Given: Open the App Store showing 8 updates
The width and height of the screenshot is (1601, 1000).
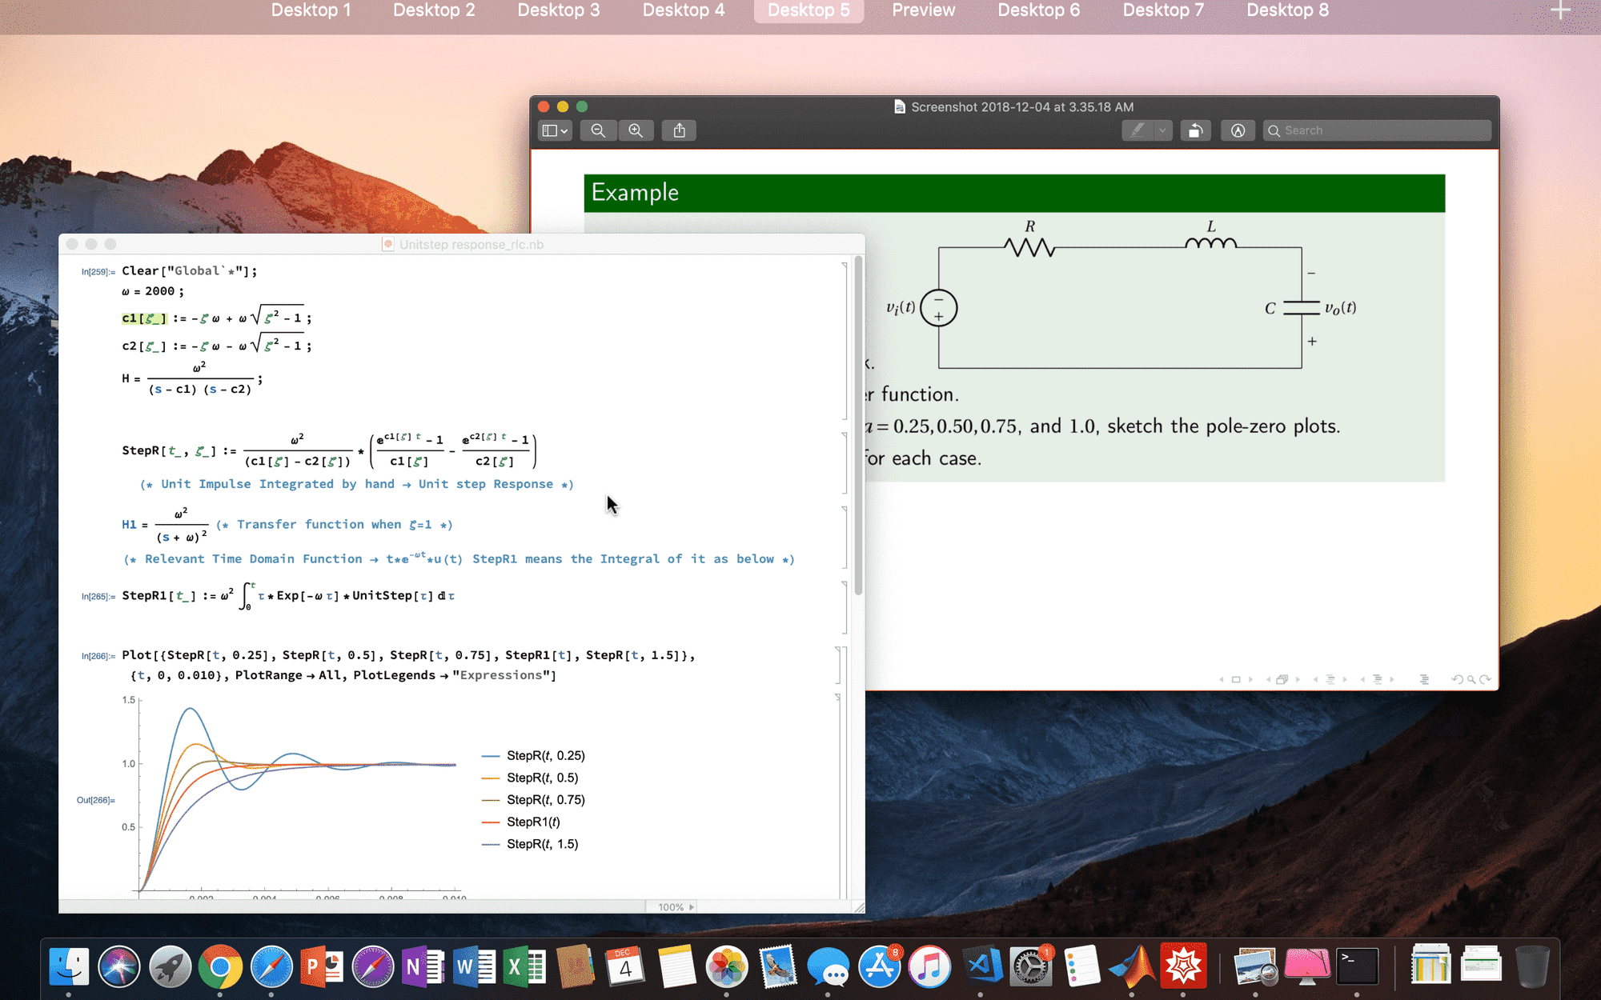Looking at the screenshot, I should tap(879, 966).
